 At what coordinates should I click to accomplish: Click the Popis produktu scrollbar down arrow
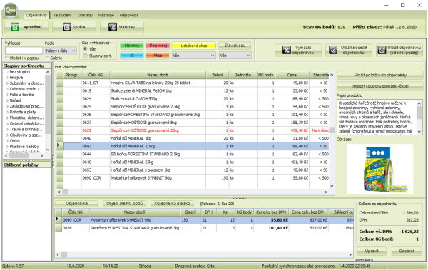tap(419, 132)
